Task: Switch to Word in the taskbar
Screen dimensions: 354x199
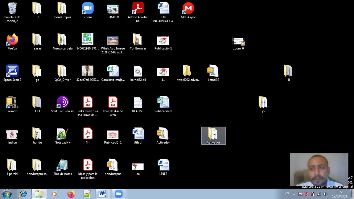Action: pyautogui.click(x=102, y=194)
